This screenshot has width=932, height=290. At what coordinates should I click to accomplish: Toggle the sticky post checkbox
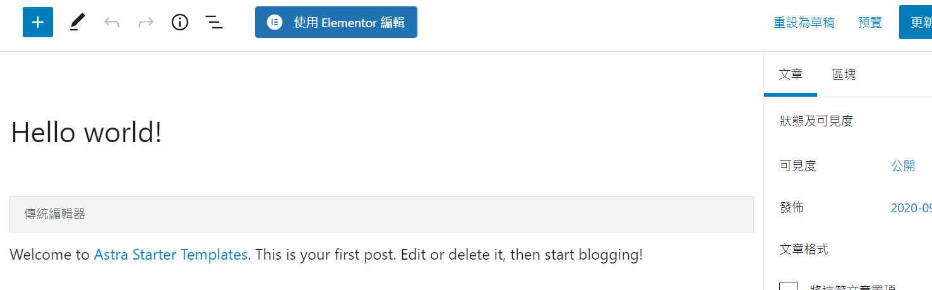789,286
